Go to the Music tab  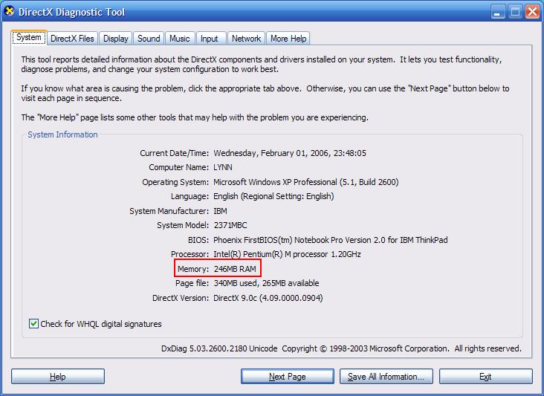[179, 39]
